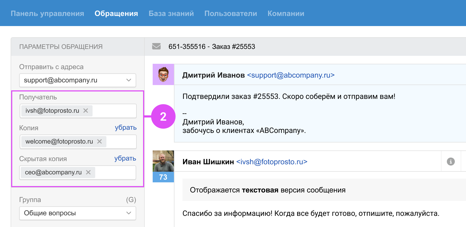Click the ivsh@fotoprosto.ru email link in the message header
Screen dimensions: 466x227
[x=272, y=162]
